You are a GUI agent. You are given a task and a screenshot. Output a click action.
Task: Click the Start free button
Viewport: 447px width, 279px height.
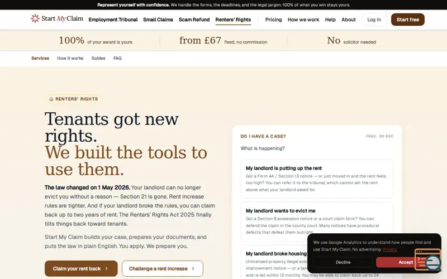tap(408, 20)
